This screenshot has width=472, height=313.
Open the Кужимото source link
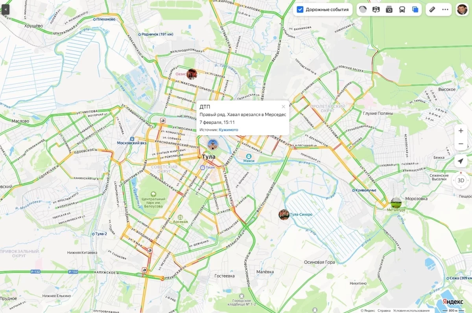click(x=228, y=130)
